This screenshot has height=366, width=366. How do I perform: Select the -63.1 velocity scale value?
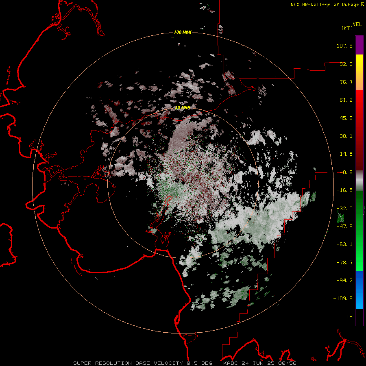pos(344,244)
